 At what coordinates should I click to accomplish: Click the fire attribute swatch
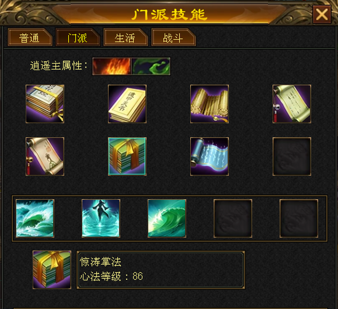pyautogui.click(x=112, y=66)
